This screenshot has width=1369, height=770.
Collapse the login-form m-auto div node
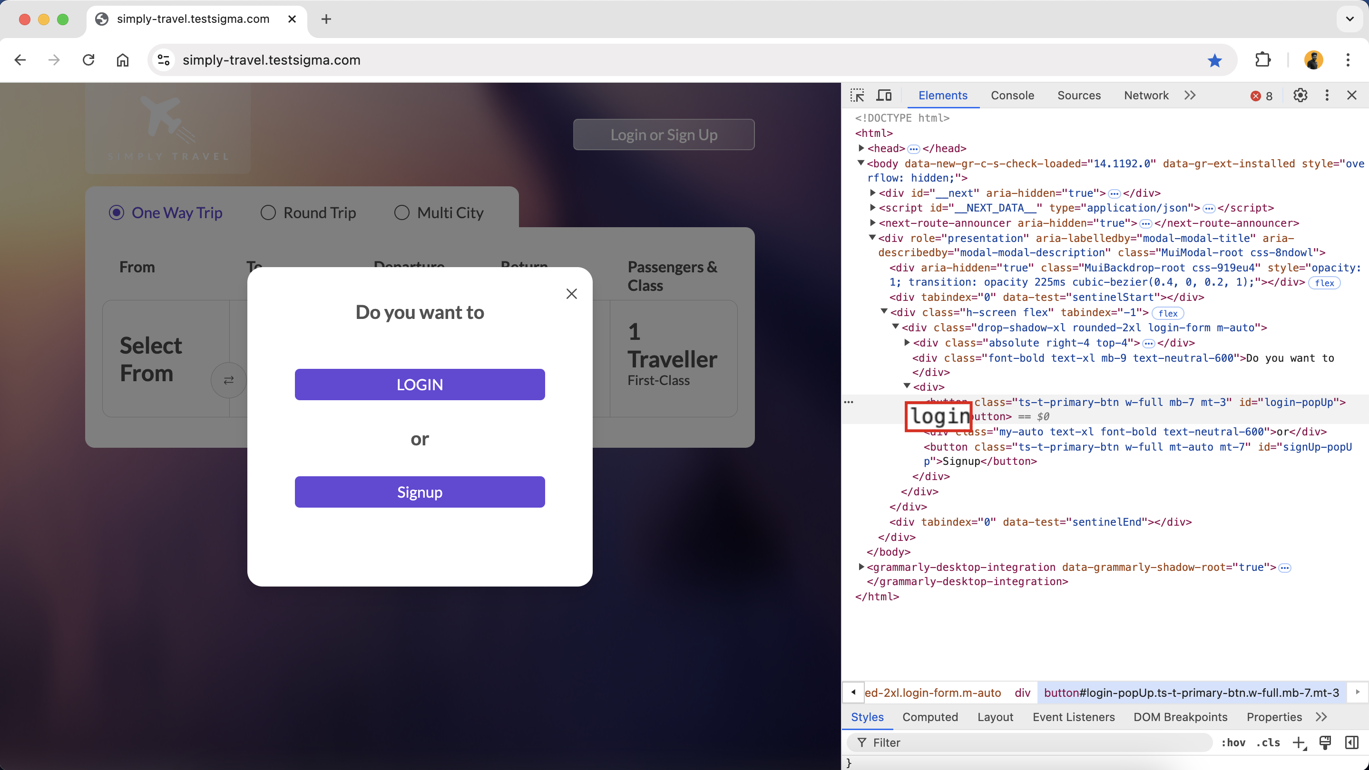(896, 327)
